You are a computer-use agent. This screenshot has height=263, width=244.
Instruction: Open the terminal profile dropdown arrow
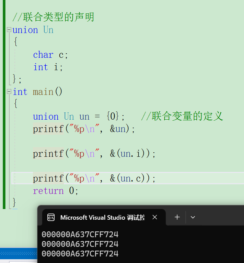tap(193, 217)
